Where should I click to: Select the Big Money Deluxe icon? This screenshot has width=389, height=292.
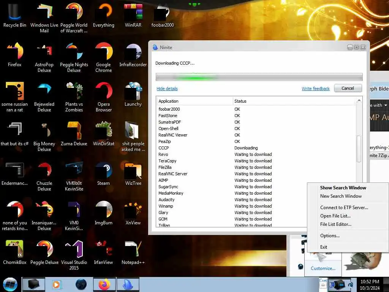44,136
